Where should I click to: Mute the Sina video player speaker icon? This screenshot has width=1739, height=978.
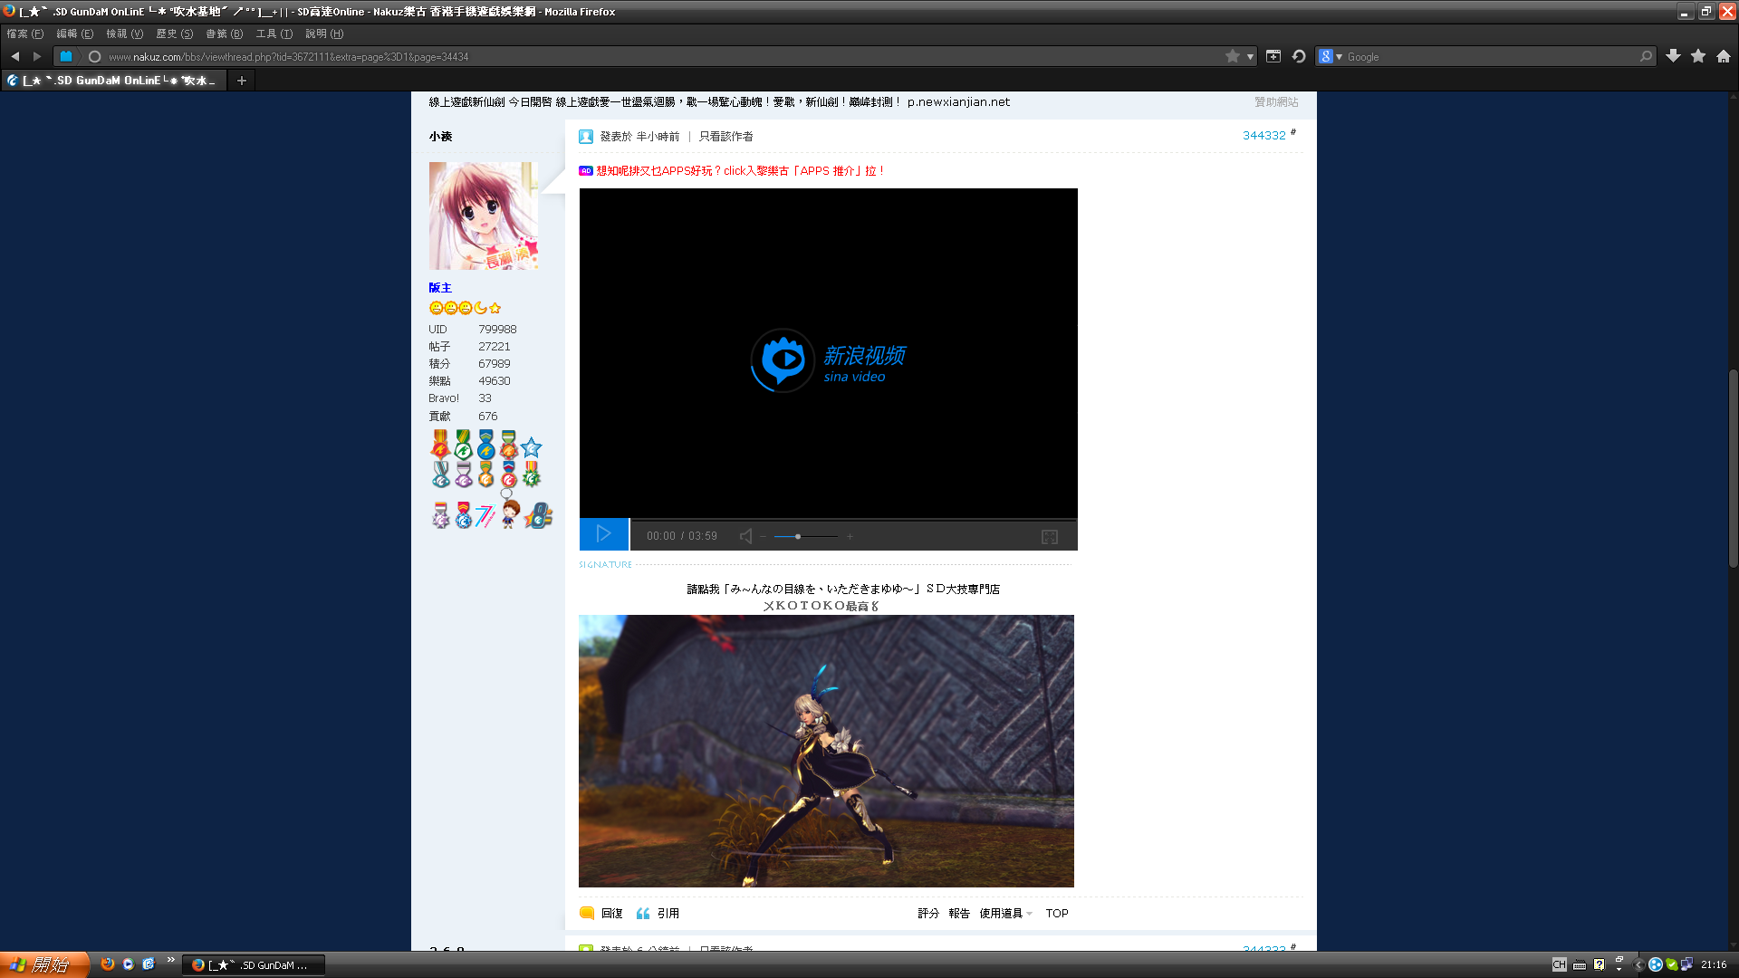(745, 535)
